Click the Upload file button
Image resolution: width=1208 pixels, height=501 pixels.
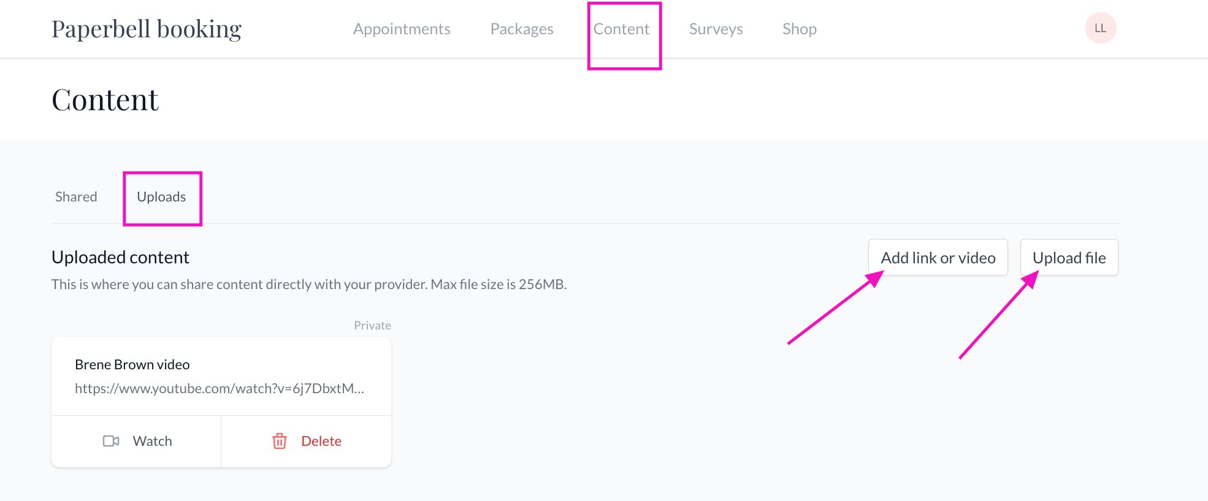coord(1069,257)
